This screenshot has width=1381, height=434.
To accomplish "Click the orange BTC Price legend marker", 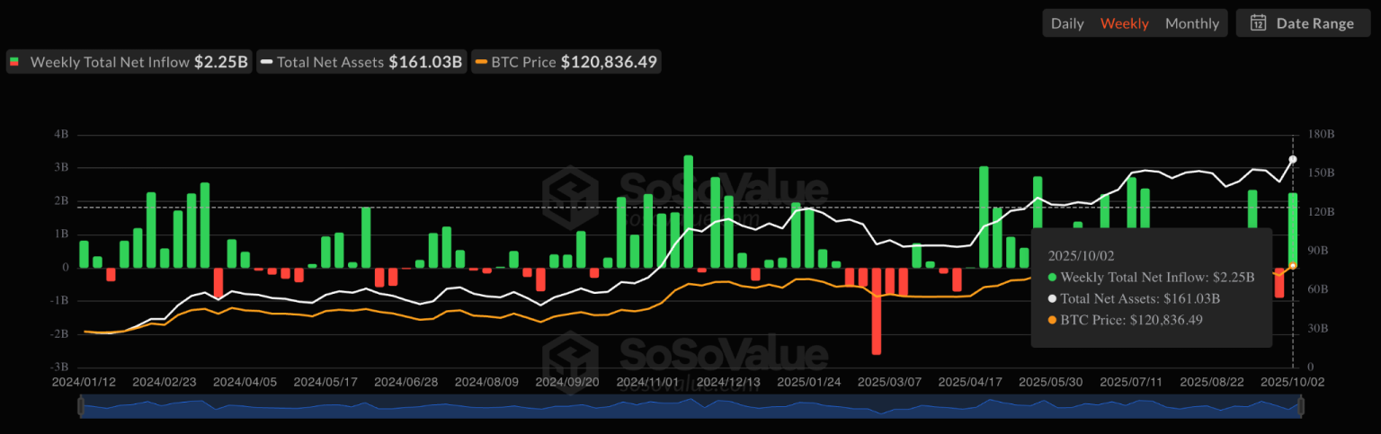I will coord(482,63).
